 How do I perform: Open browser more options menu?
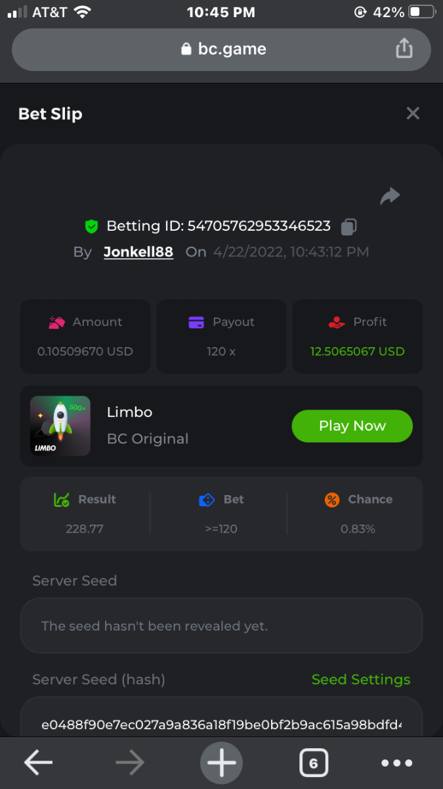point(397,763)
